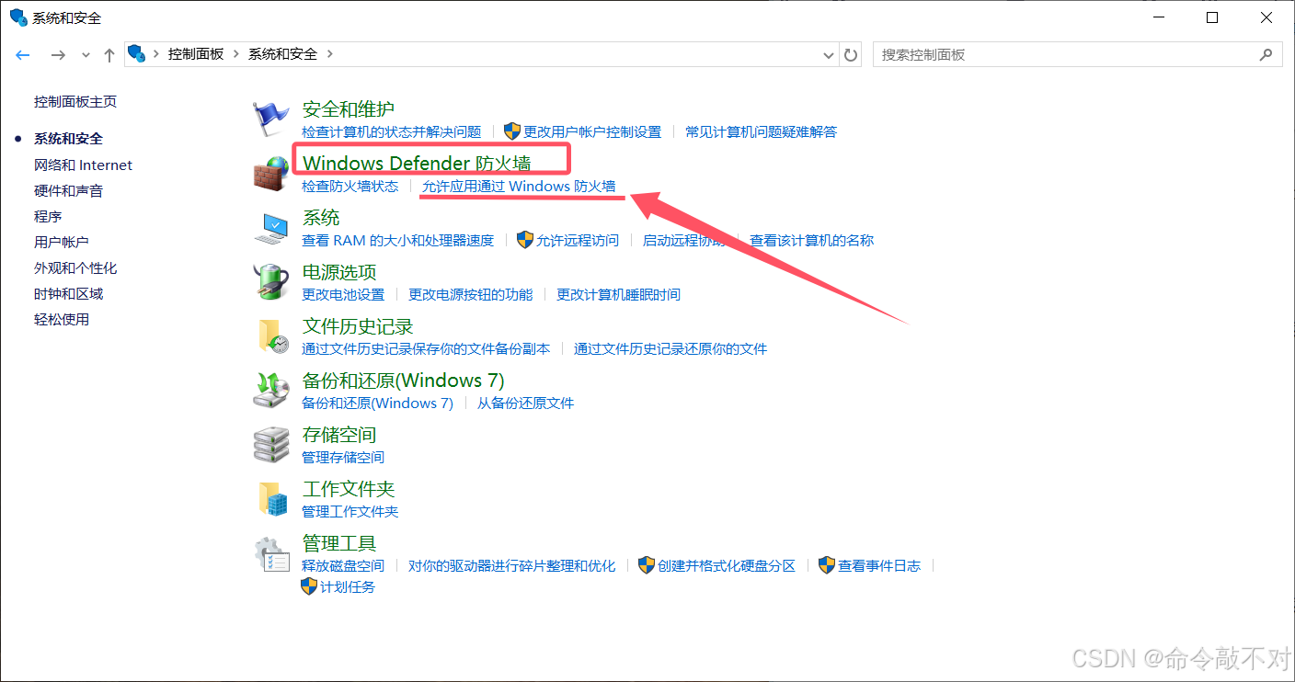Expand chevron after 控制面板 in breadcrumb

(x=237, y=54)
